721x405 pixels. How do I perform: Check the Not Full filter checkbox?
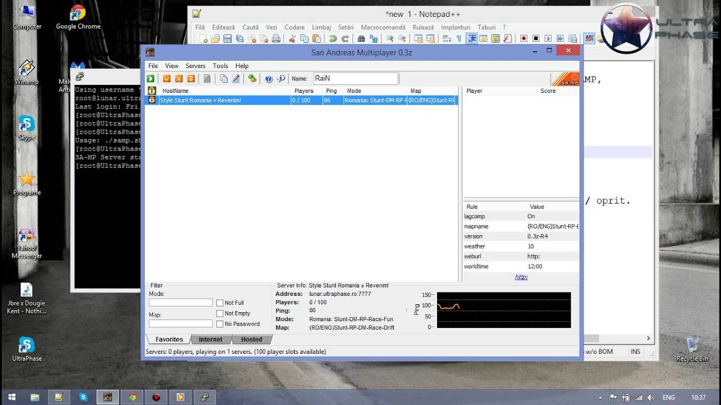coord(220,303)
